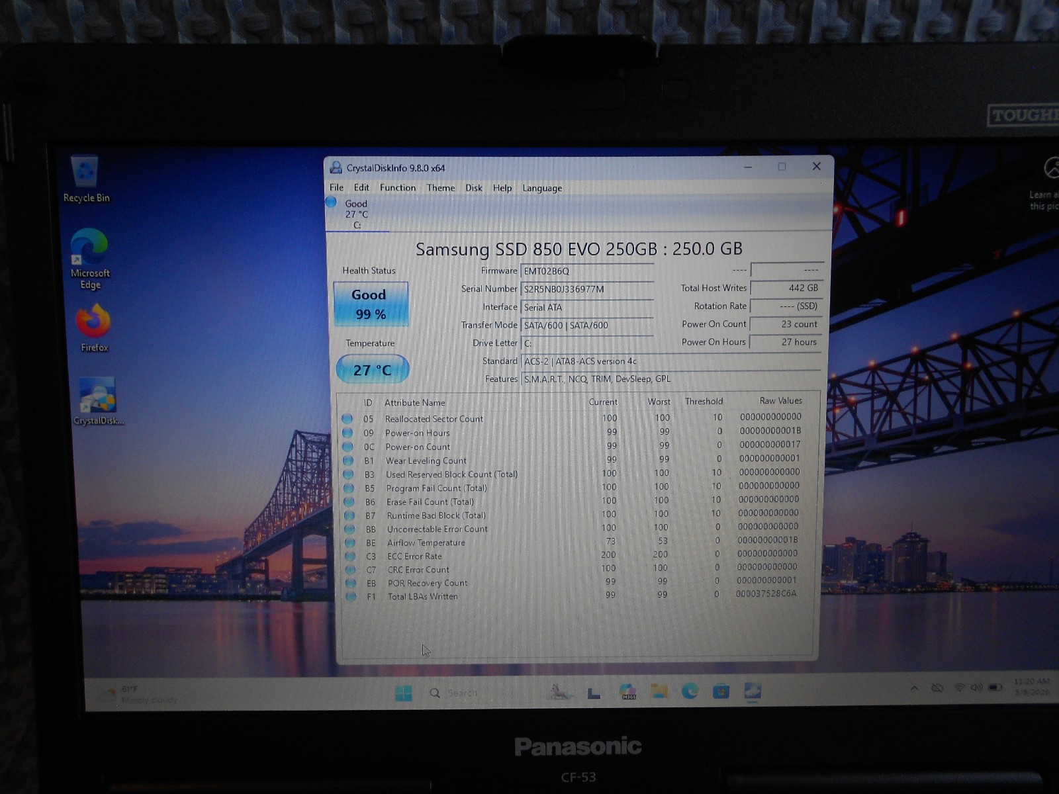Click the CrystalDiskInfo title bar app icon
The height and width of the screenshot is (794, 1059).
pos(336,167)
